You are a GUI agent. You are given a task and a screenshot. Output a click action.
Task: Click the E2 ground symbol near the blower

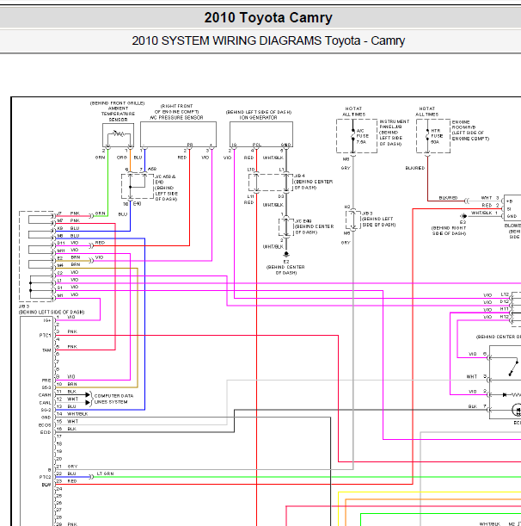[463, 216]
